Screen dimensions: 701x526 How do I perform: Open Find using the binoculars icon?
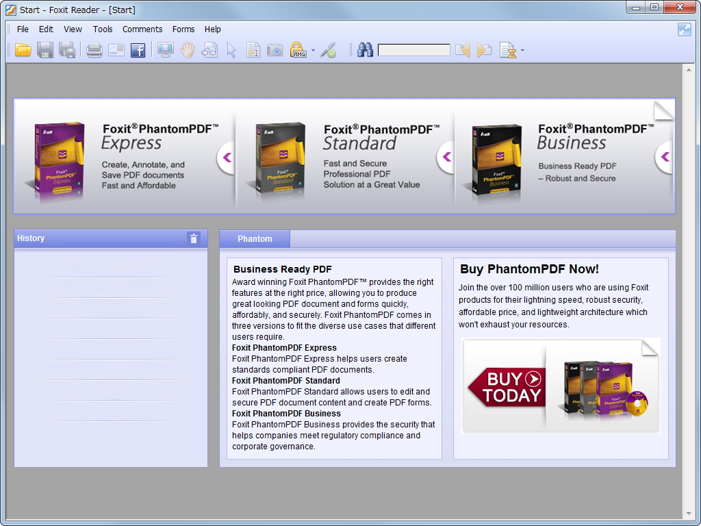[365, 49]
